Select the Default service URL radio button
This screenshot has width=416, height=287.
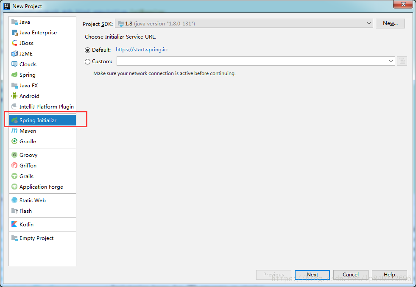coord(87,50)
